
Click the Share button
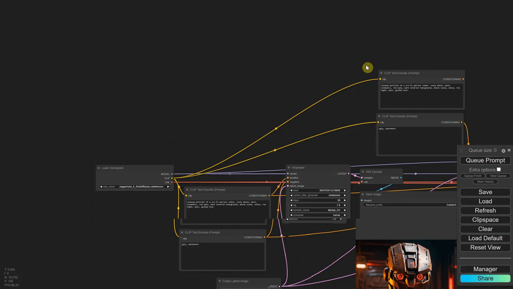point(485,278)
